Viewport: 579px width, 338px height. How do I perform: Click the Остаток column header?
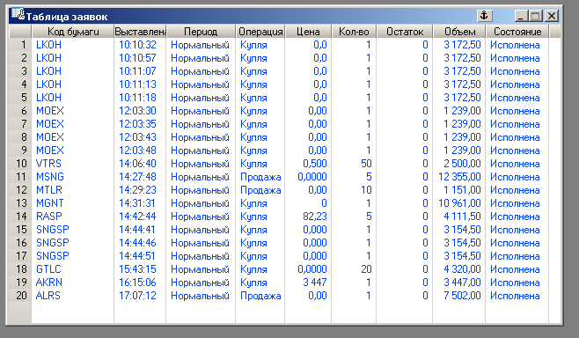point(405,32)
